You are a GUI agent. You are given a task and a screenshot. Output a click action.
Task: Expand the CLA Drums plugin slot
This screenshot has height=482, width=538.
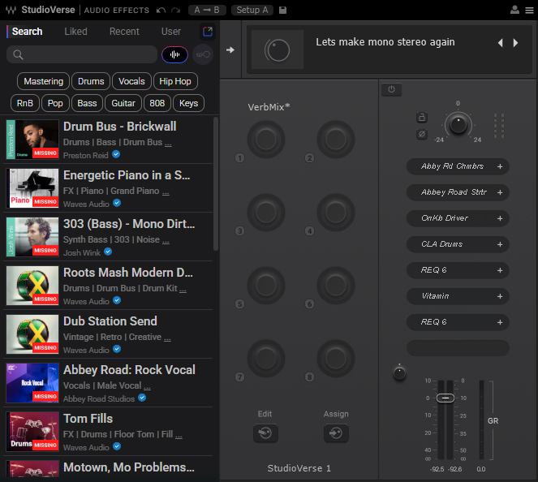click(500, 244)
